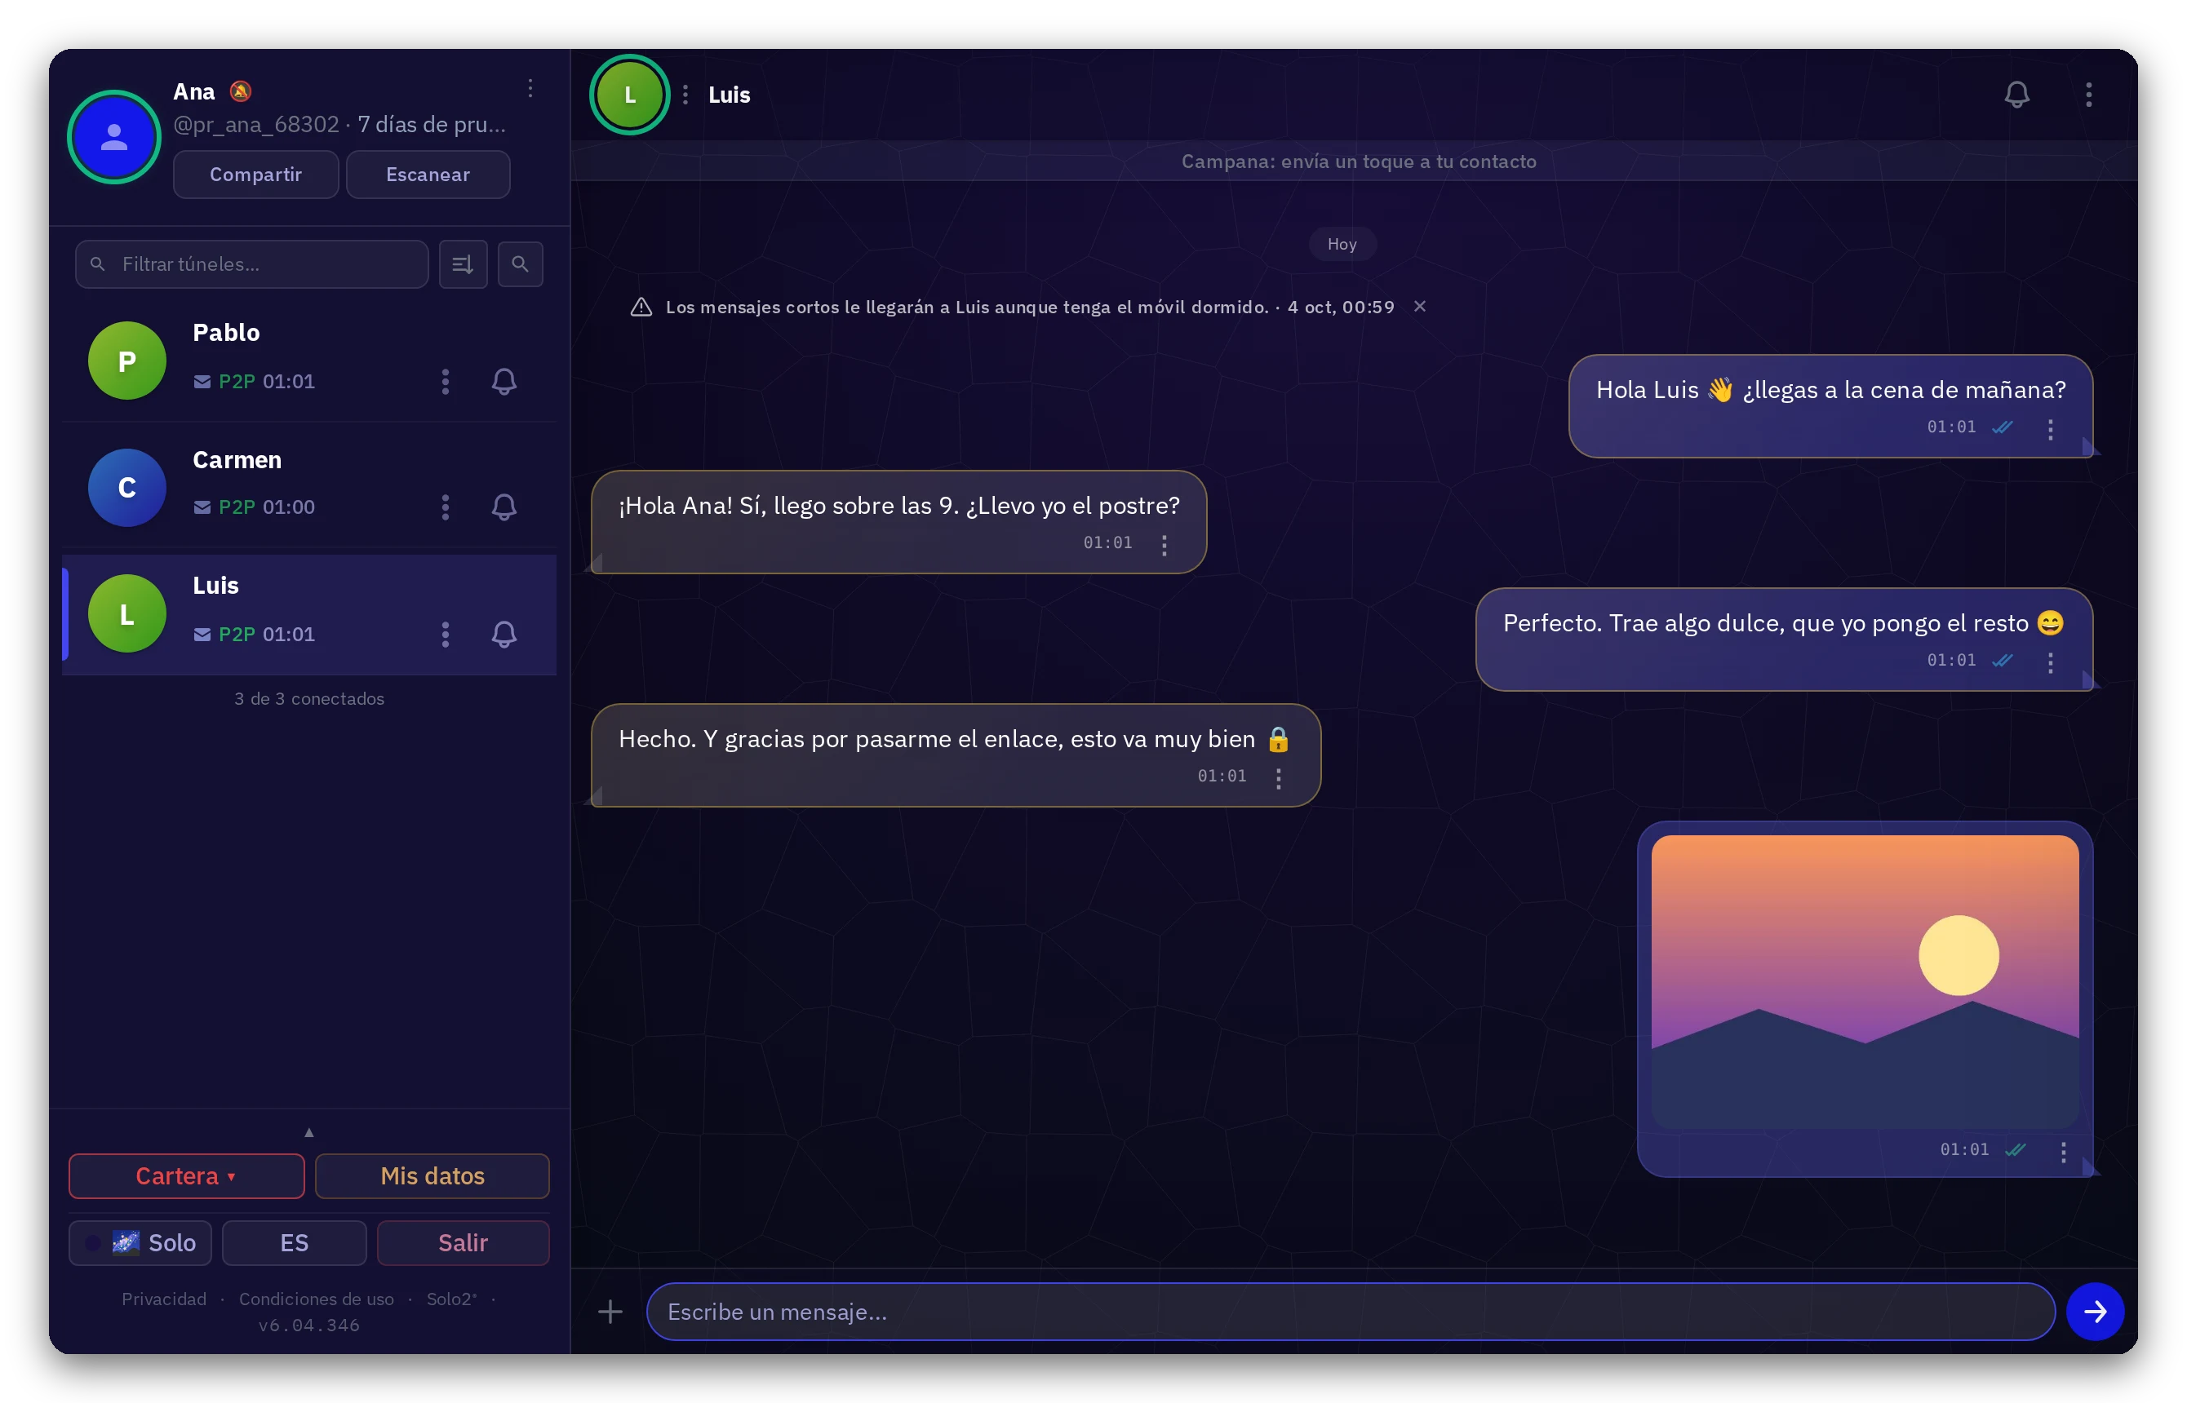Open the sunset image thumbnail
The image size is (2187, 1403).
click(x=1865, y=982)
